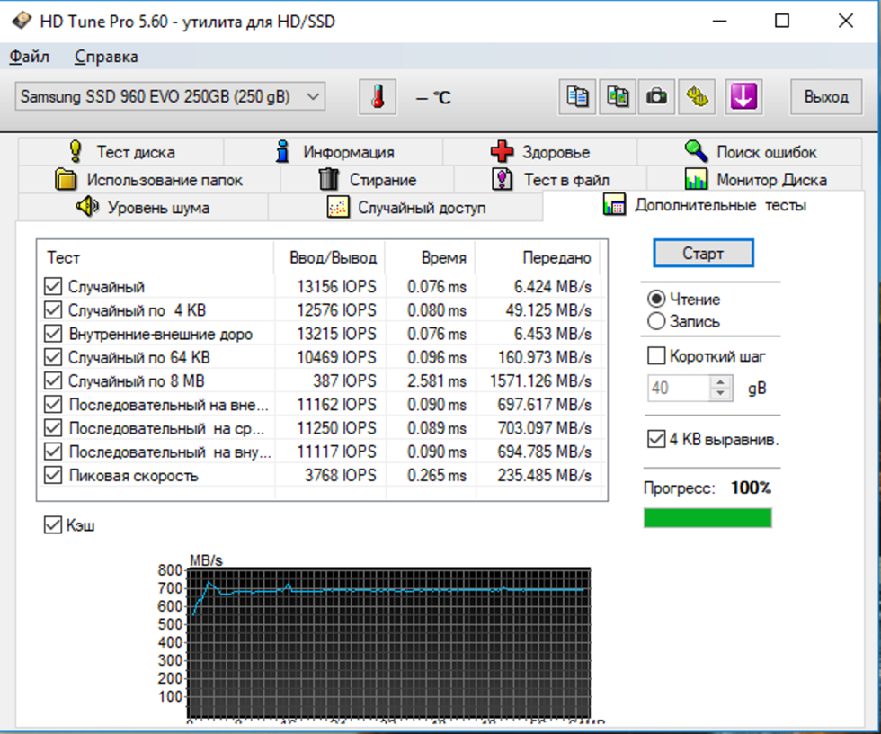Click the purple down arrow icon
This screenshot has width=881, height=734.
coord(743,97)
